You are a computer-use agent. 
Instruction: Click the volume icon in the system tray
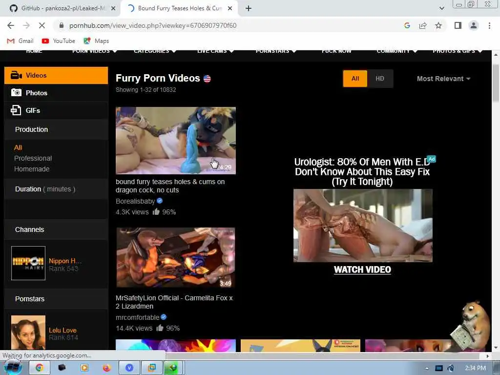coord(450,368)
